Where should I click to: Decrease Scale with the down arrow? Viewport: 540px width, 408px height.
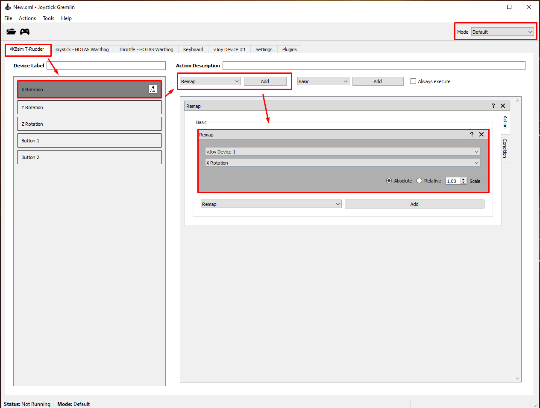464,183
